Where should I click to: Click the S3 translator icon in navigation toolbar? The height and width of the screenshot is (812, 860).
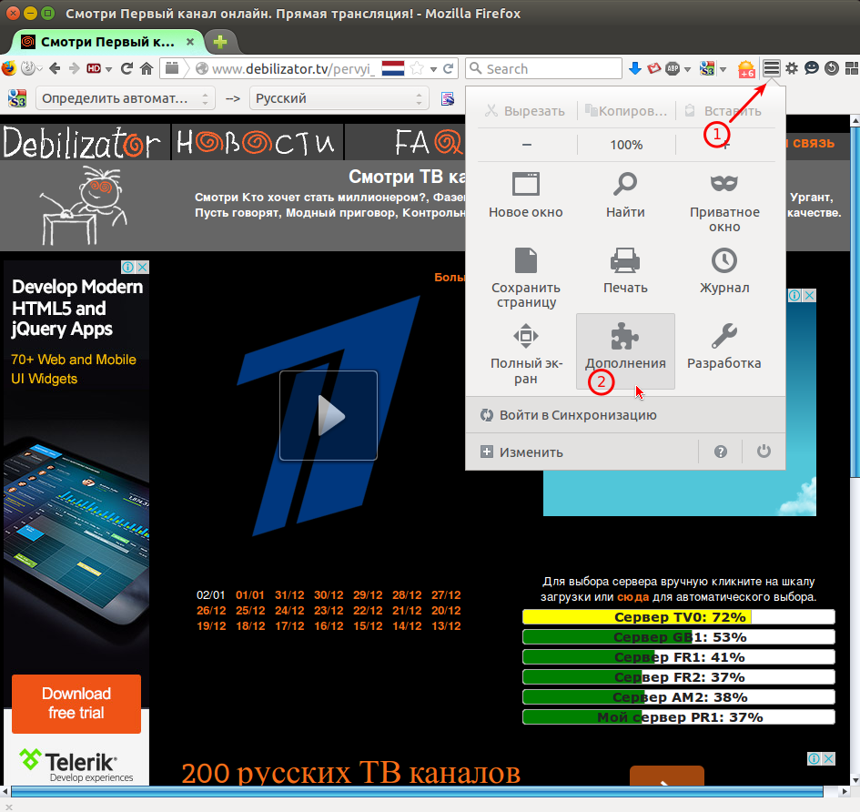(x=707, y=68)
